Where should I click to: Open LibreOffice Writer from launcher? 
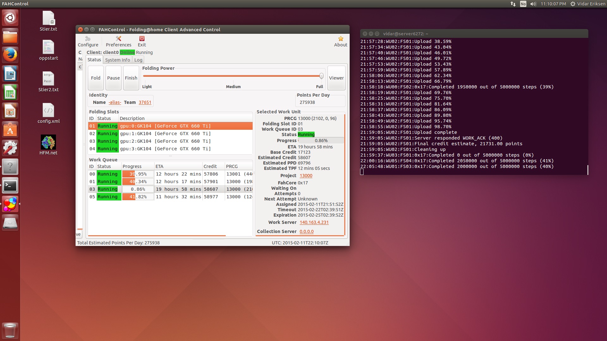coord(10,74)
